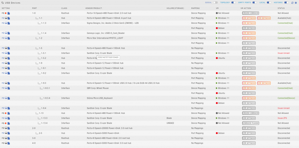
Task: Click the USB Devices title icon
Action: click(x=2, y=3)
